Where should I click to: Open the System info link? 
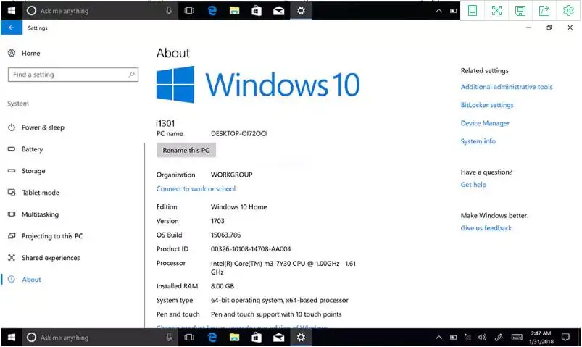478,141
